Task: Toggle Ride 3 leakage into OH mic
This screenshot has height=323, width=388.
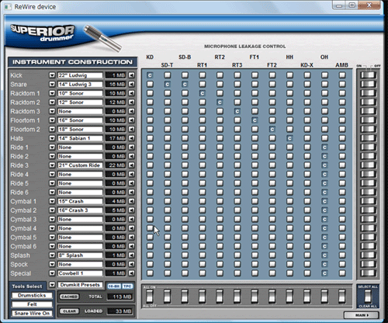Action: coord(324,165)
